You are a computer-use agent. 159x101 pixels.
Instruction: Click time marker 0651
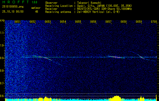pos(17,22)
